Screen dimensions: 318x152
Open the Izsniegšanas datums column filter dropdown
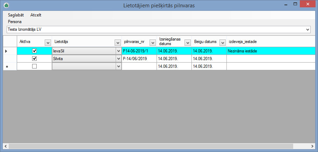[x=187, y=43]
